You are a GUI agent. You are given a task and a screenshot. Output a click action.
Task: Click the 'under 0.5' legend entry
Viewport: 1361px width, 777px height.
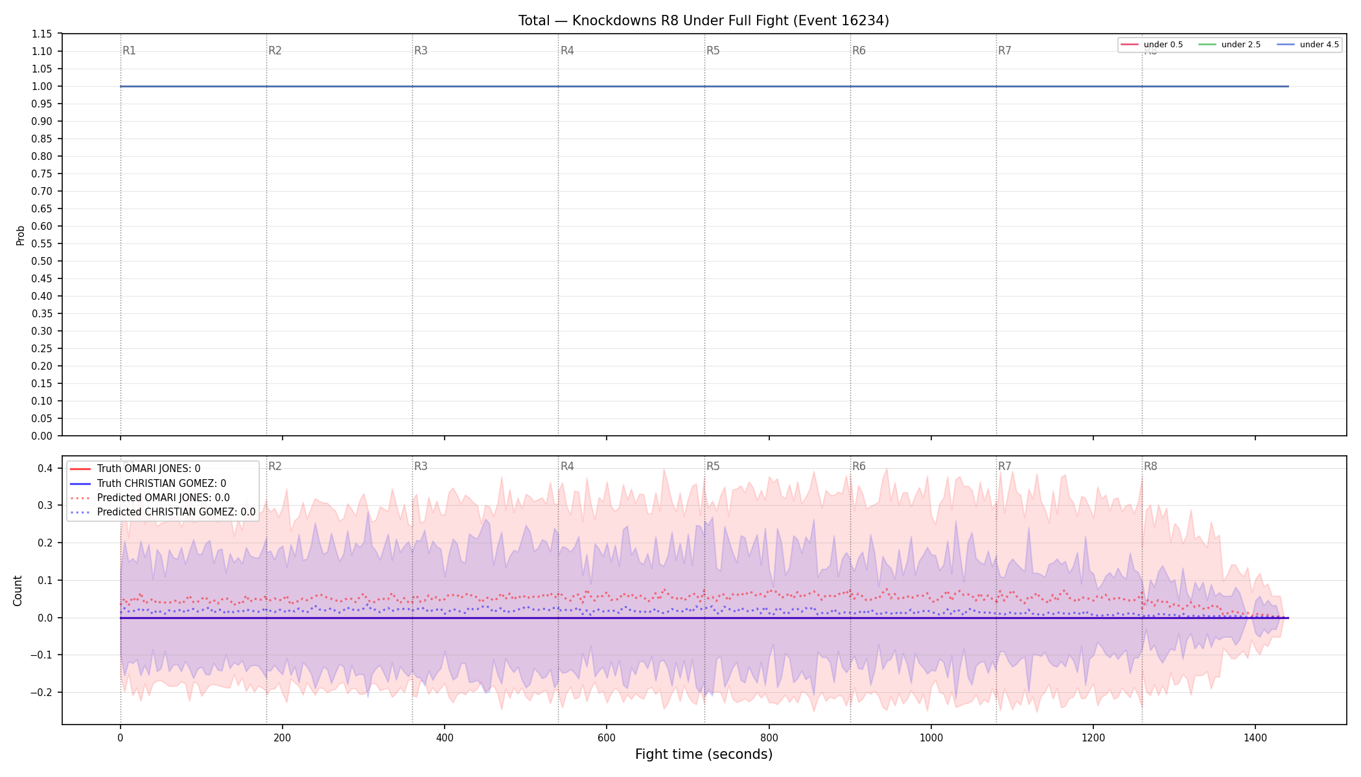pyautogui.click(x=1152, y=45)
